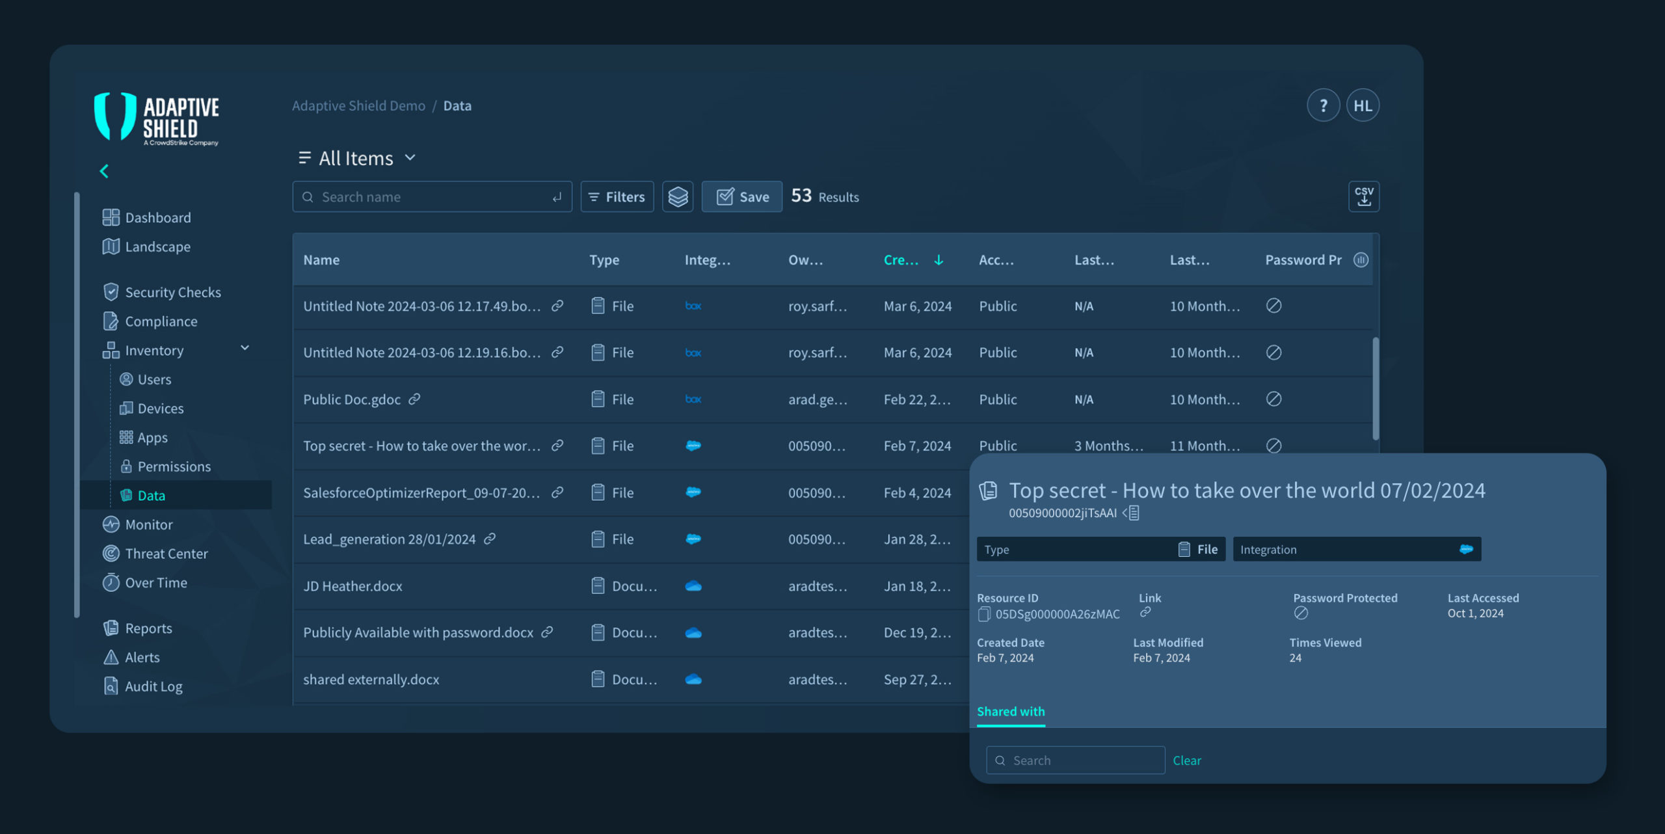Click link icon beside Top secret row
This screenshot has height=834, width=1665.
(x=557, y=446)
